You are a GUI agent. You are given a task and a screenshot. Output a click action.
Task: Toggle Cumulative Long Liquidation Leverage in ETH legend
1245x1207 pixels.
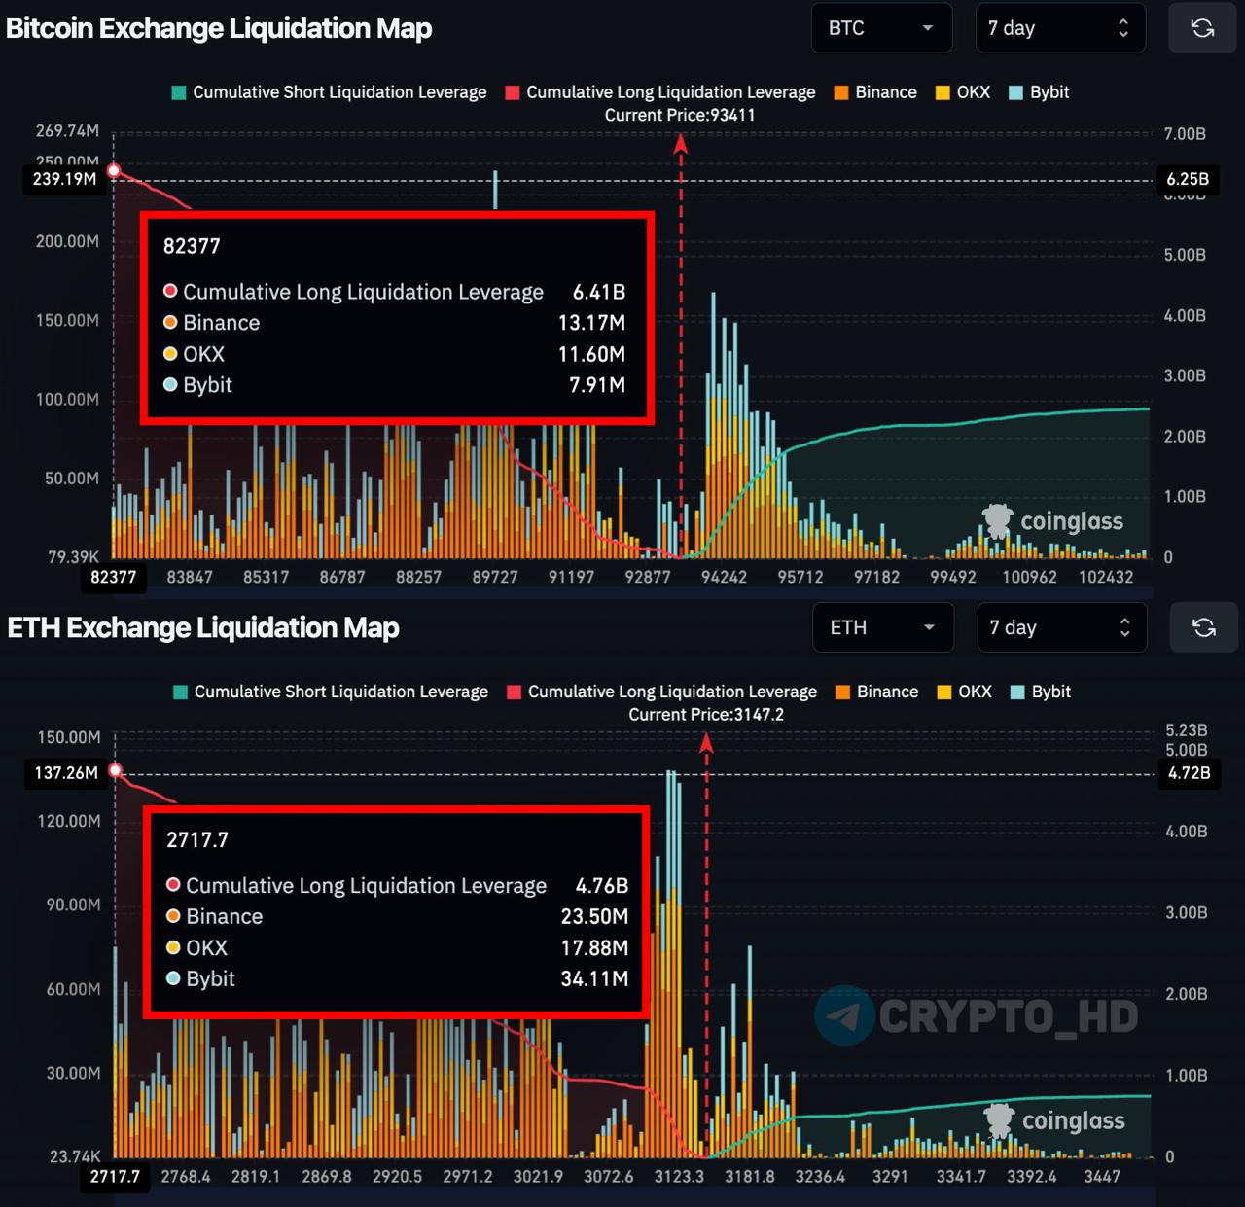pos(662,692)
